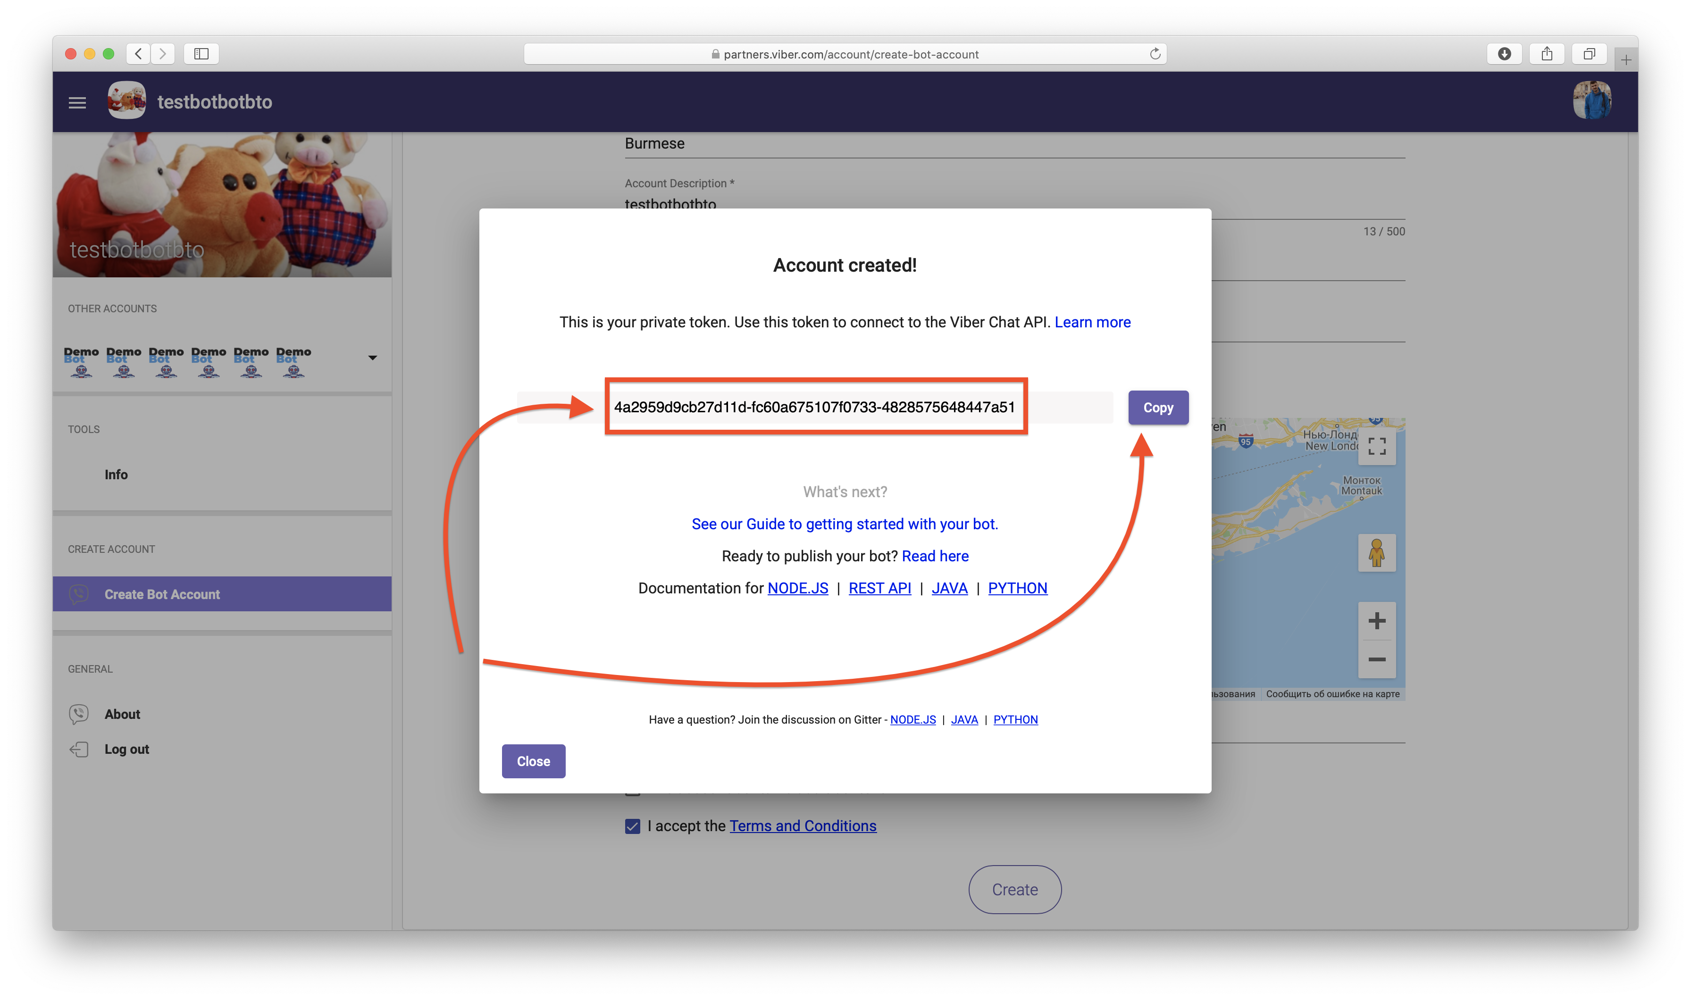
Task: Click the Safari back navigation arrow
Action: click(138, 54)
